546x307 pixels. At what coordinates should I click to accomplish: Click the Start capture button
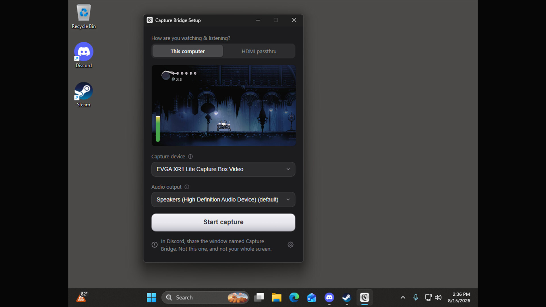click(x=223, y=222)
